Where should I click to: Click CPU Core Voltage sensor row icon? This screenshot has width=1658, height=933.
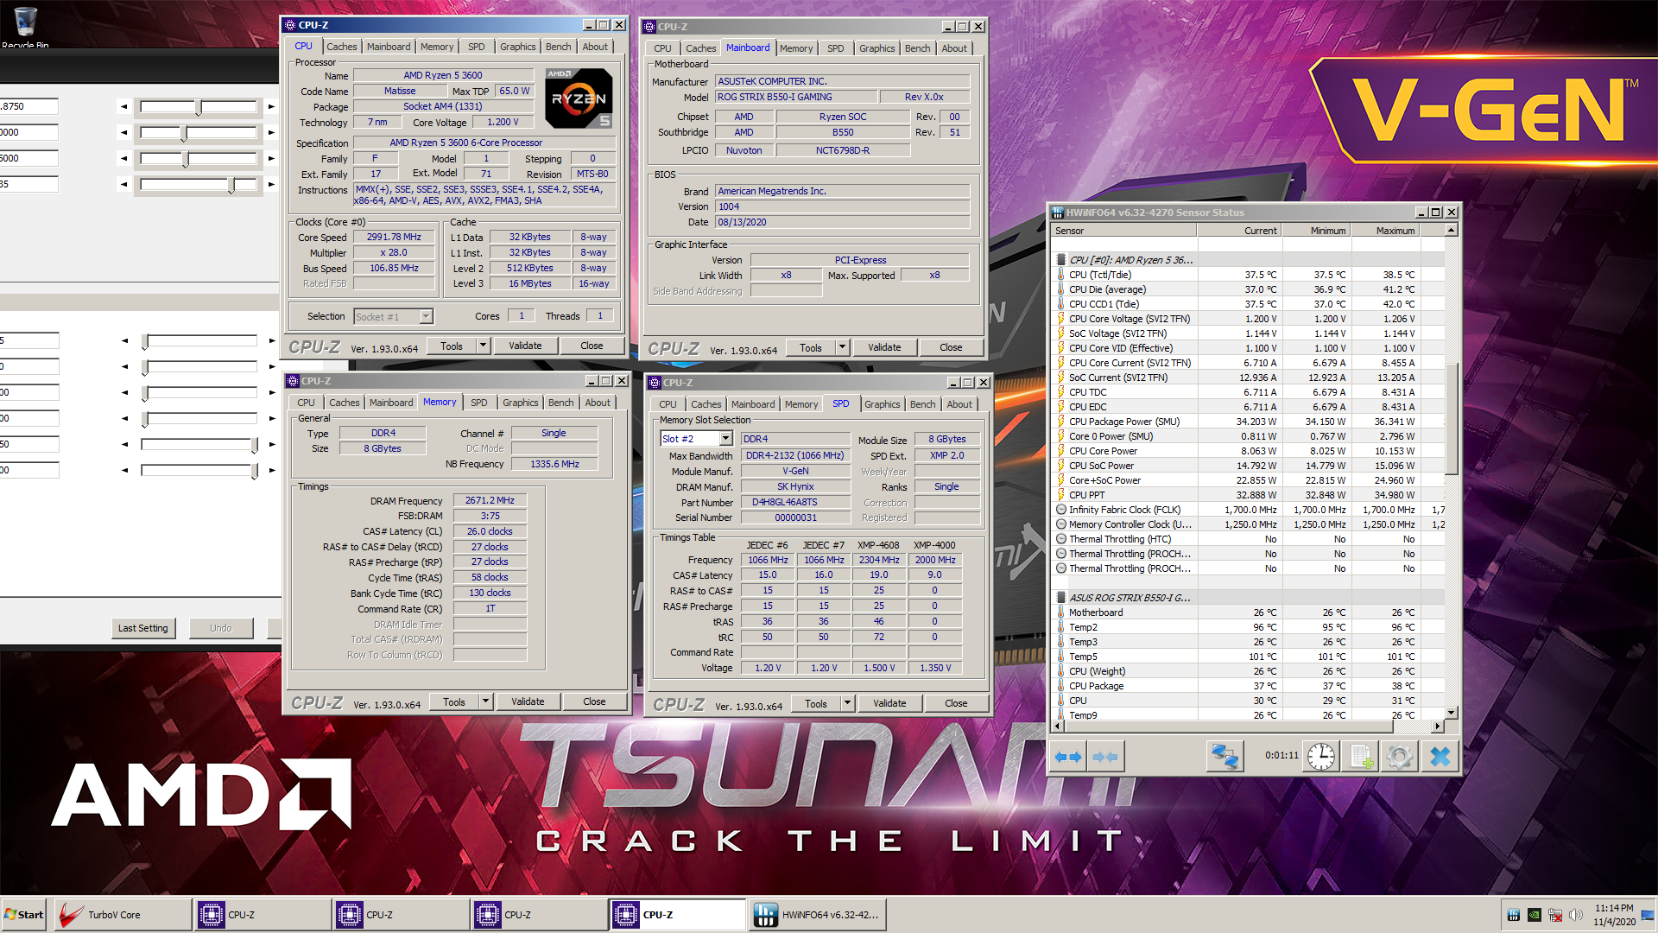(x=1061, y=319)
